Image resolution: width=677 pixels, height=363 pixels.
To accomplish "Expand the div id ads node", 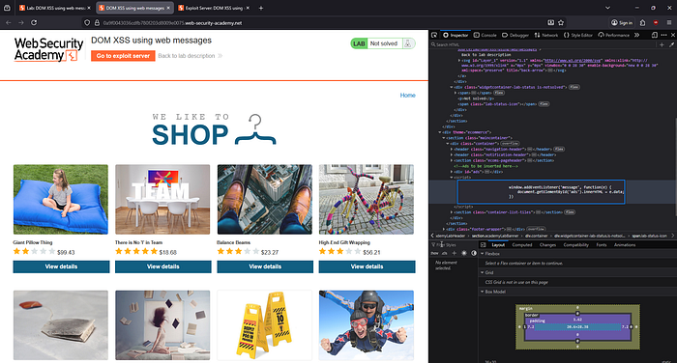I will (x=452, y=172).
